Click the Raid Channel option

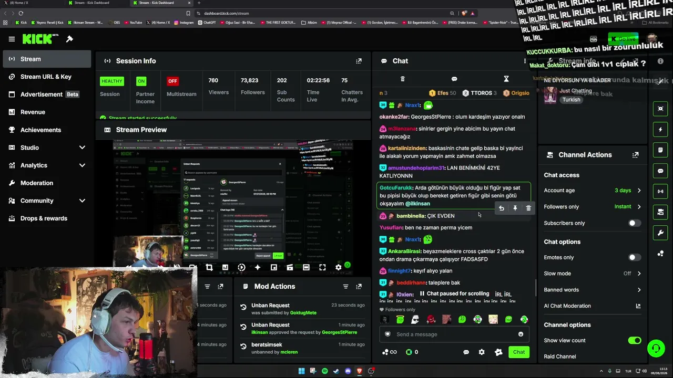560,356
